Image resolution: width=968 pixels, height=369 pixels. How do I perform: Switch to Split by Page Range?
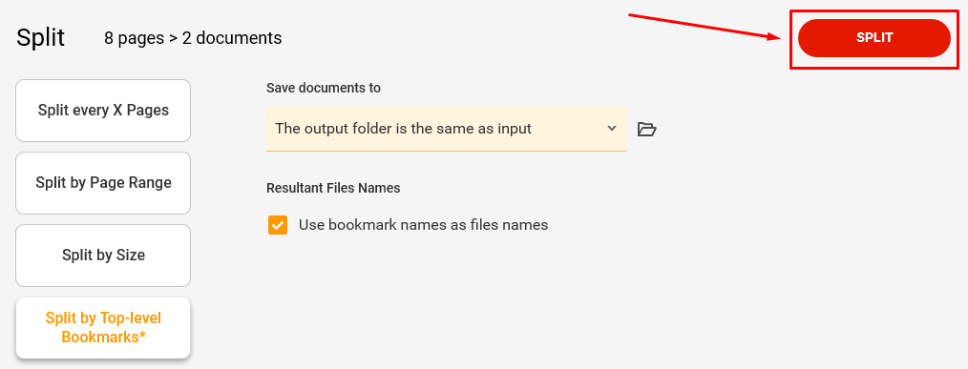tap(103, 183)
